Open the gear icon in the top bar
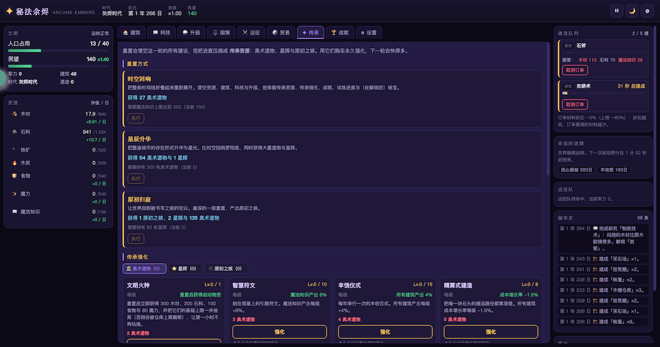The image size is (660, 347). click(647, 11)
